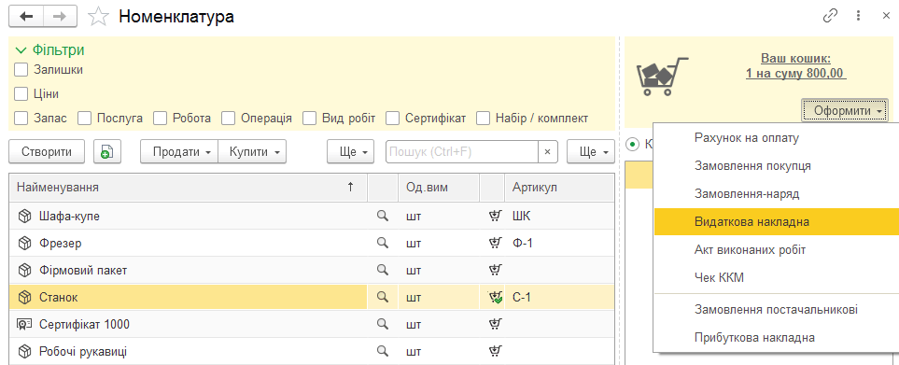899x365 pixels.
Task: Click box icon beside Шафа-купе
Action: pyautogui.click(x=24, y=216)
